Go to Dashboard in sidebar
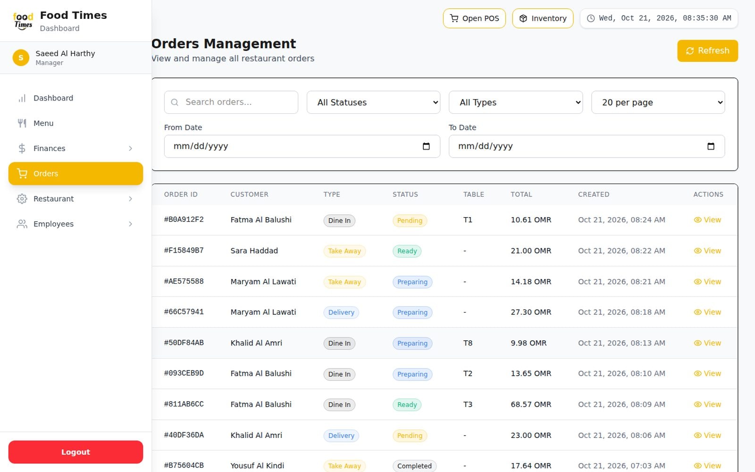The height and width of the screenshot is (472, 755). click(x=75, y=98)
